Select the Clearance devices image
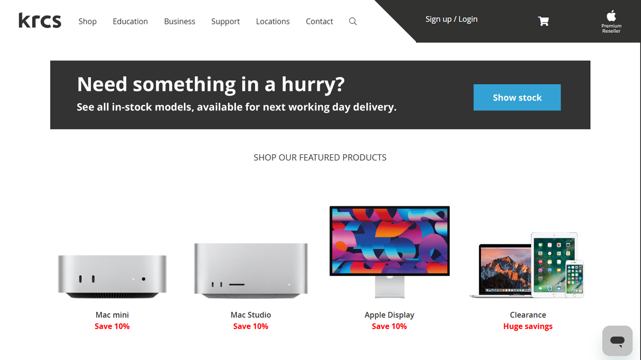This screenshot has height=360, width=641. pos(527,265)
